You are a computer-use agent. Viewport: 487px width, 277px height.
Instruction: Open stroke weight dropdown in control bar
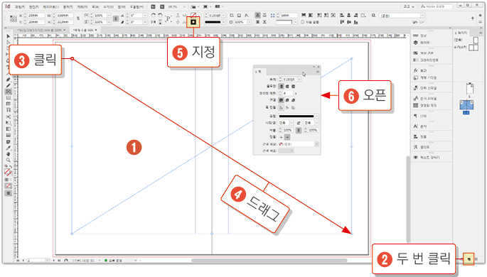[x=224, y=15]
